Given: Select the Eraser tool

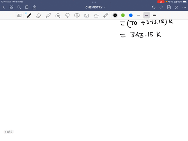Looking at the screenshot, I should tap(39, 15).
